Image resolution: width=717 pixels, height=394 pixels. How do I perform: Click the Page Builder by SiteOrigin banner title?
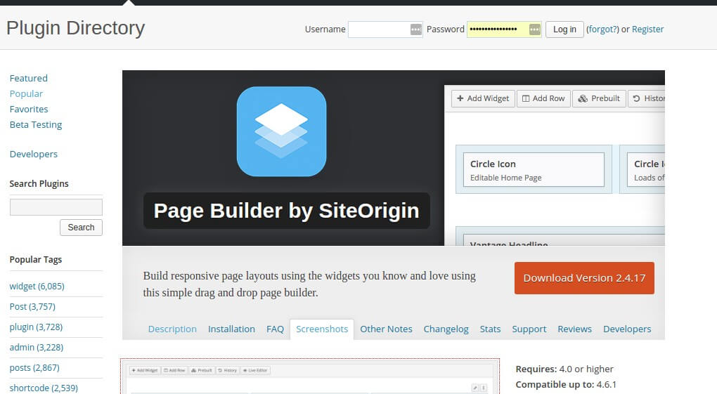pyautogui.click(x=286, y=211)
